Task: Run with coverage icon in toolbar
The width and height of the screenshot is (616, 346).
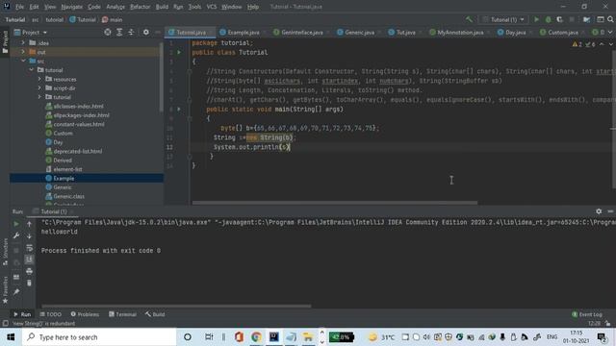Action: point(559,19)
